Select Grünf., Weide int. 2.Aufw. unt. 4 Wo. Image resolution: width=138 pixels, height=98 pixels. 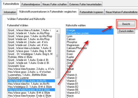[x=31, y=42]
